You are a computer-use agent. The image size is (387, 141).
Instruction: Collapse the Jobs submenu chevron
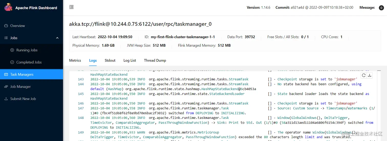(57, 38)
